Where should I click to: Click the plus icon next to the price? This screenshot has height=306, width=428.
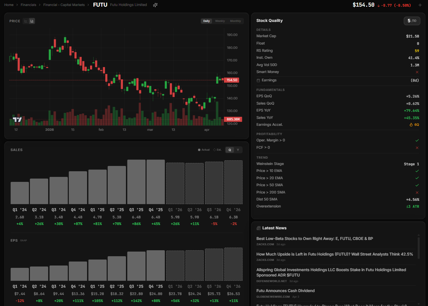(420, 5)
